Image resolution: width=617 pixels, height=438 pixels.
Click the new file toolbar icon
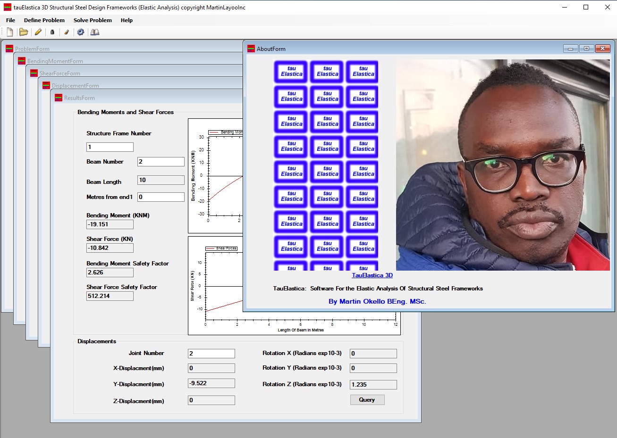pyautogui.click(x=9, y=32)
